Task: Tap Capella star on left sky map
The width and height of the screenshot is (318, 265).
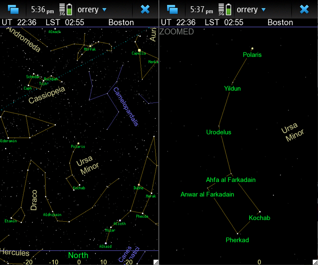Action: coord(139,50)
